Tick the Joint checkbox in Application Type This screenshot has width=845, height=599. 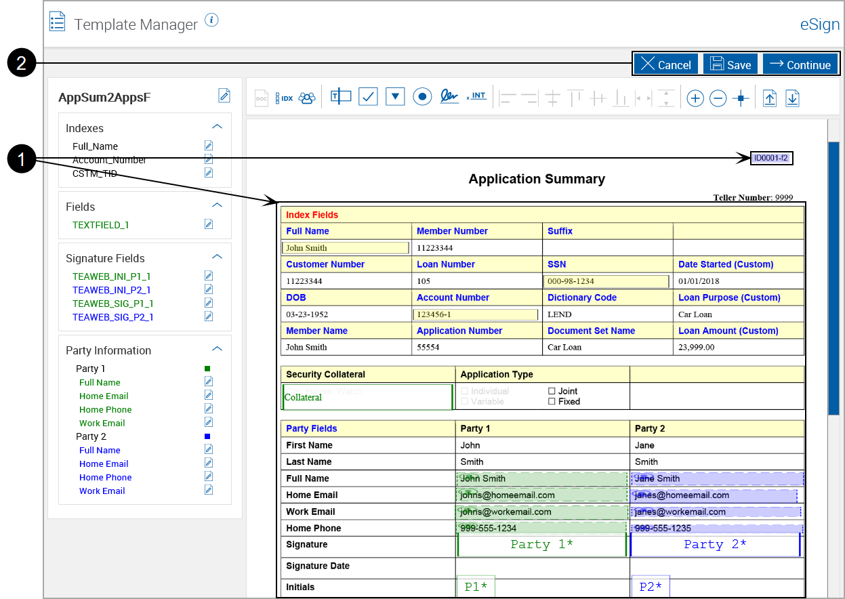[x=552, y=391]
